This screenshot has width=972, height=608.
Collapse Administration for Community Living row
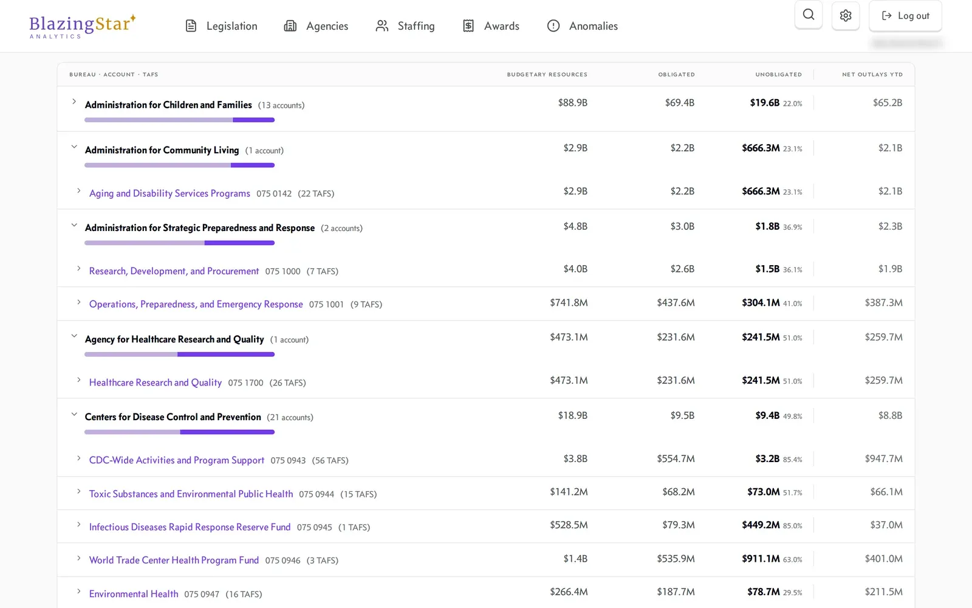(74, 147)
